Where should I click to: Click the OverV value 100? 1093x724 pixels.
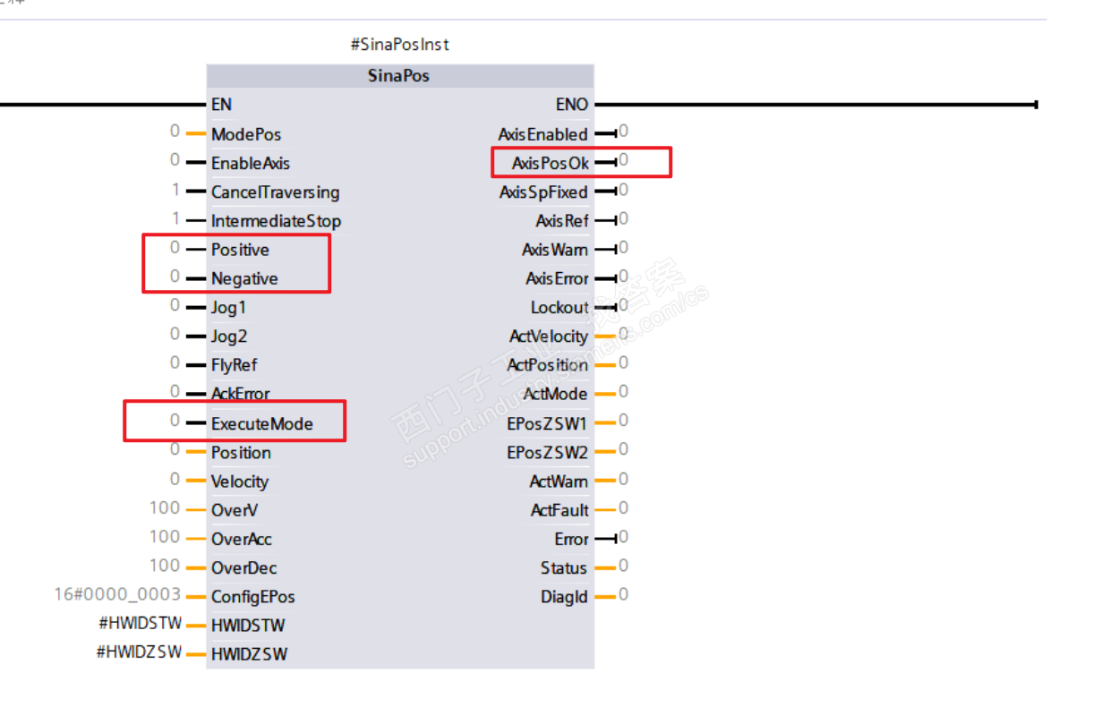pyautogui.click(x=165, y=508)
